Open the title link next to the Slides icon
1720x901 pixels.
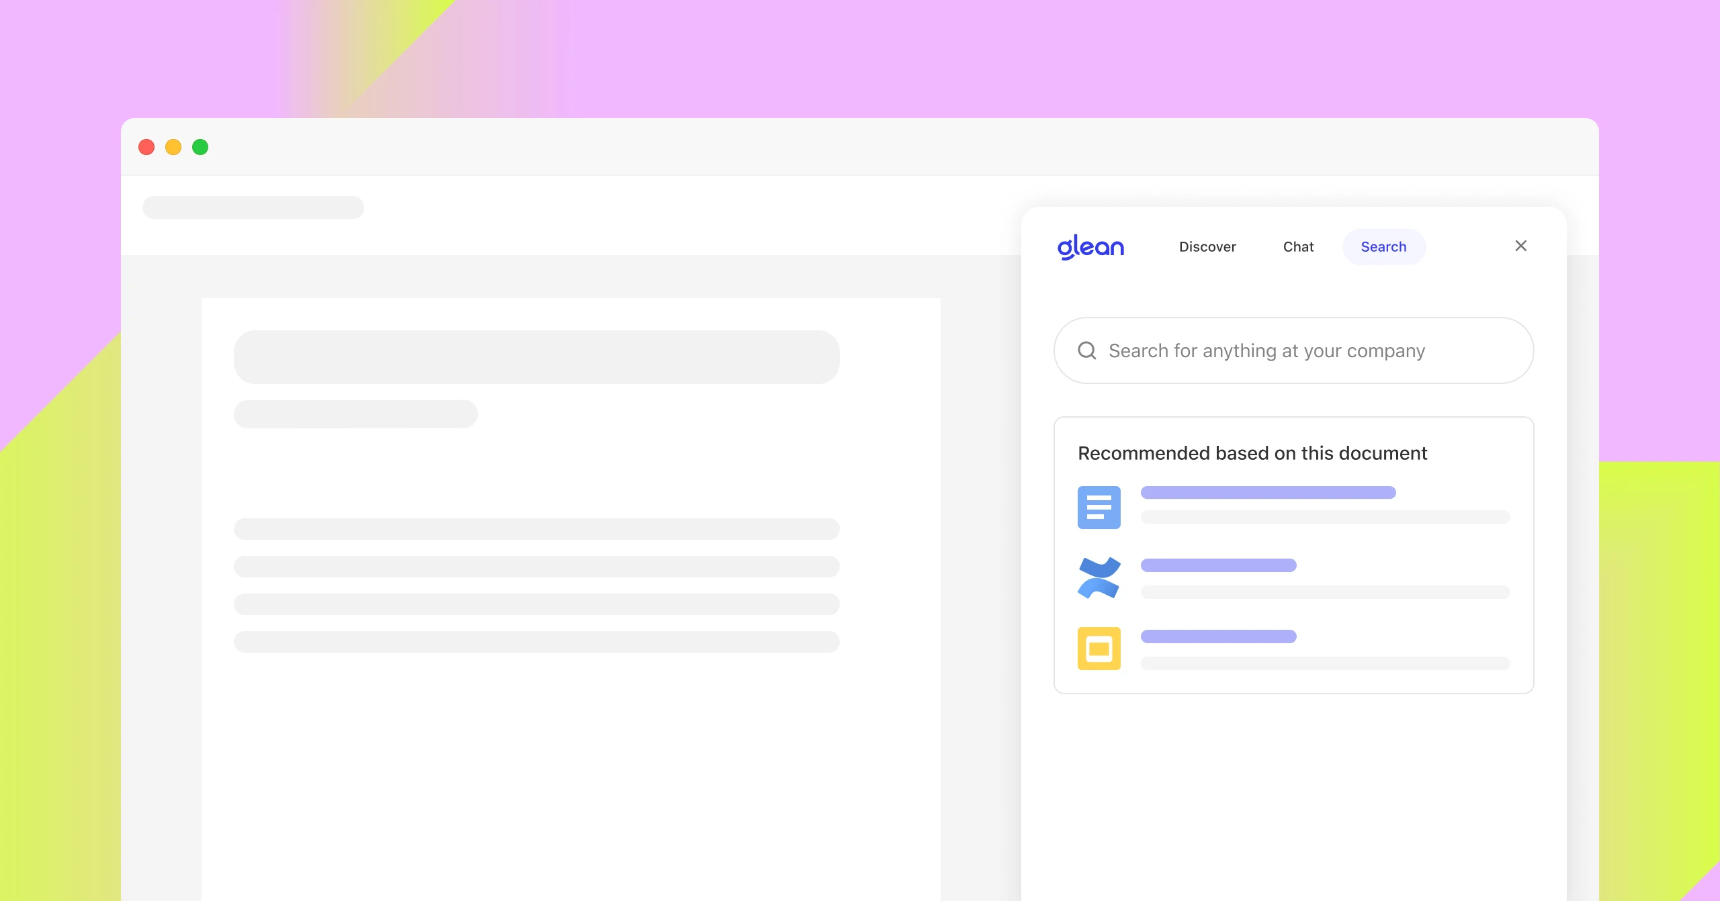[x=1219, y=636]
